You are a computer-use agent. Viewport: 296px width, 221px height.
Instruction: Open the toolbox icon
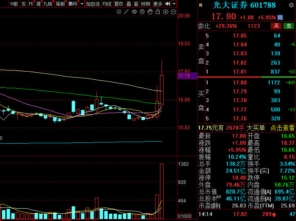tap(142, 12)
